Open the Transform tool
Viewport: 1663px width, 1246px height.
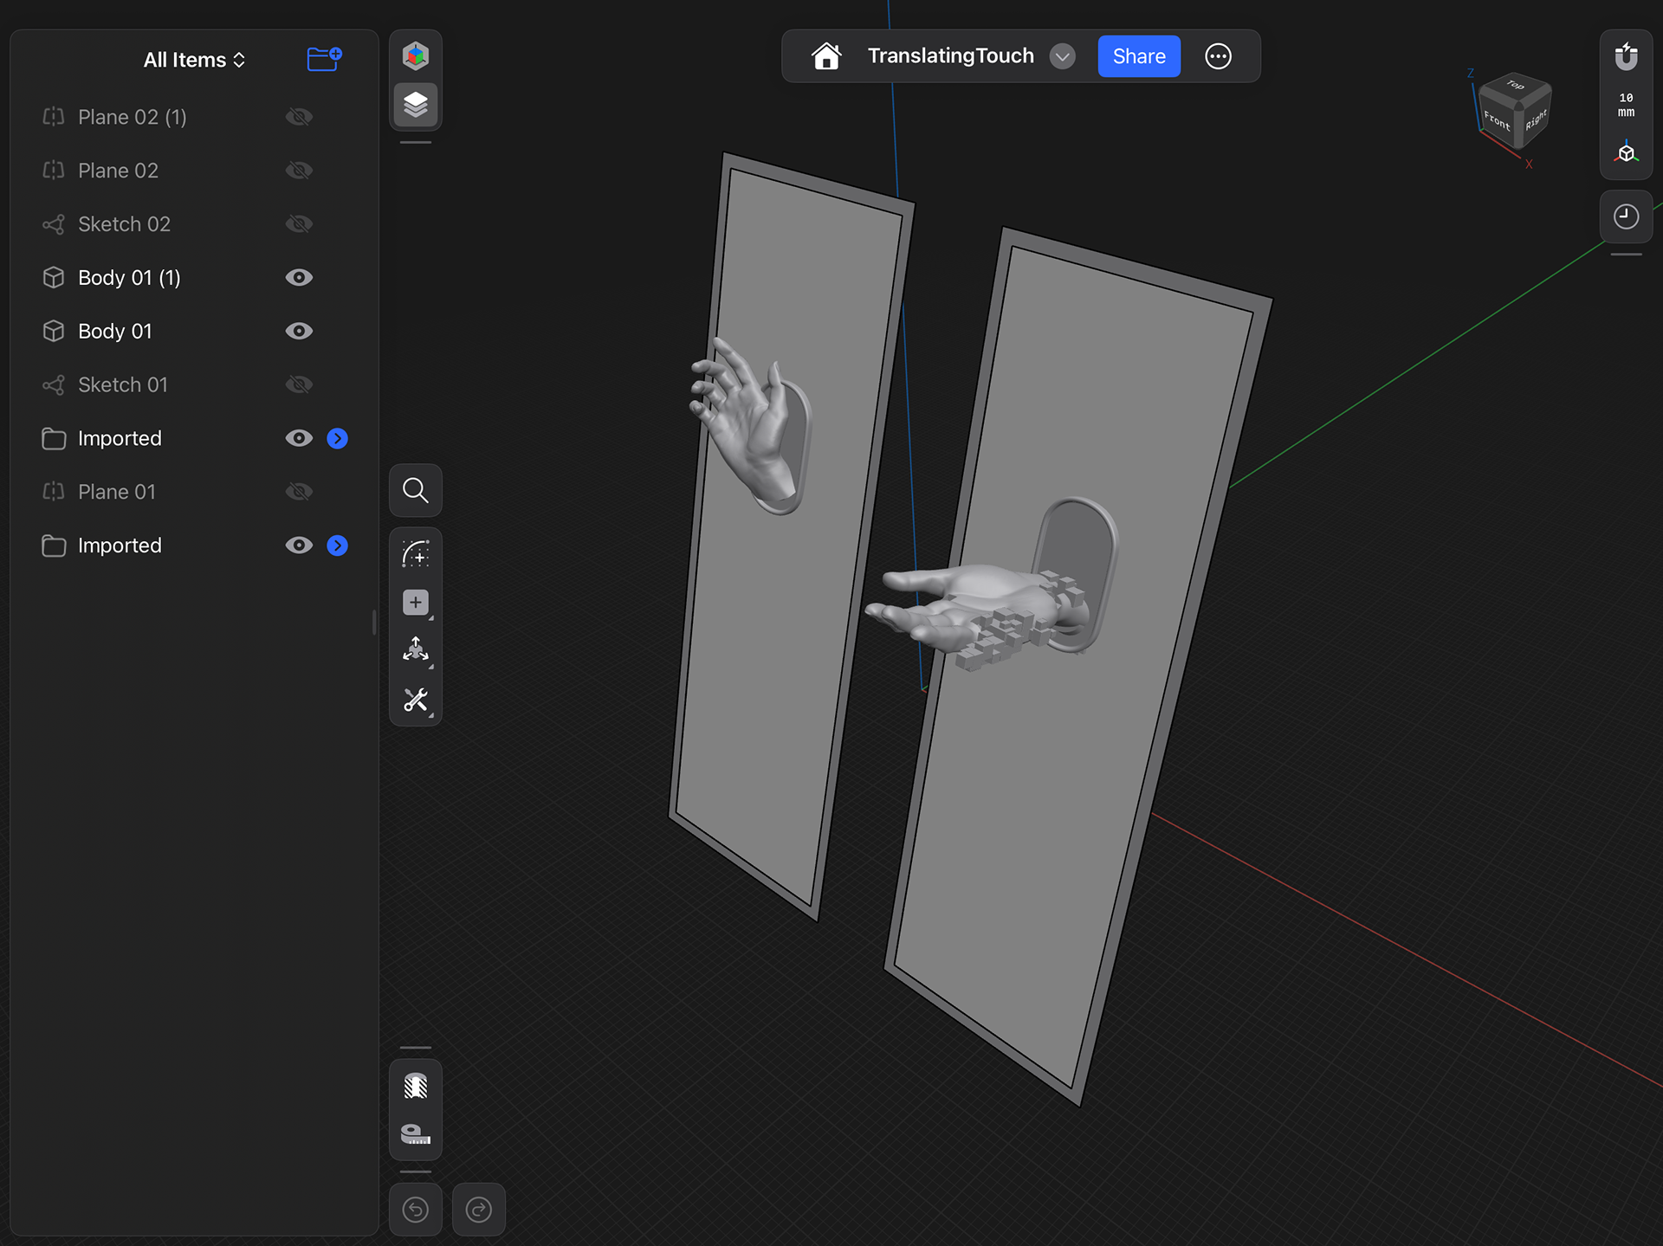[x=416, y=650]
